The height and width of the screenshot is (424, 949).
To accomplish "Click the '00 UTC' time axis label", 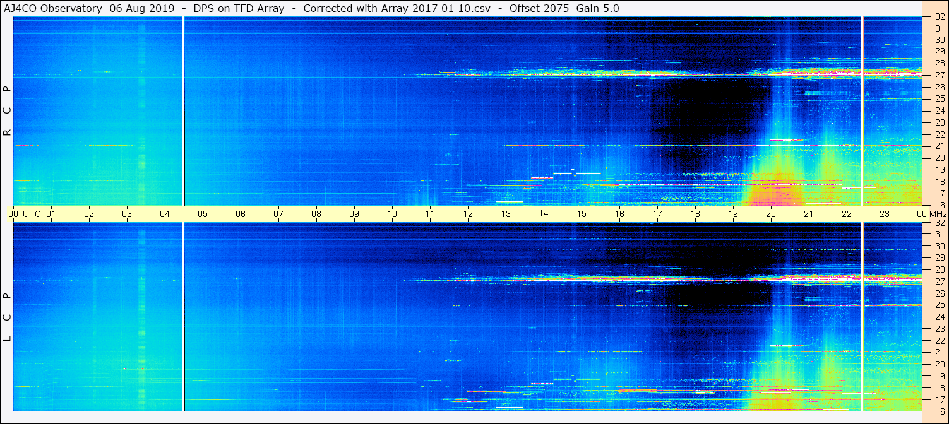I will (25, 214).
